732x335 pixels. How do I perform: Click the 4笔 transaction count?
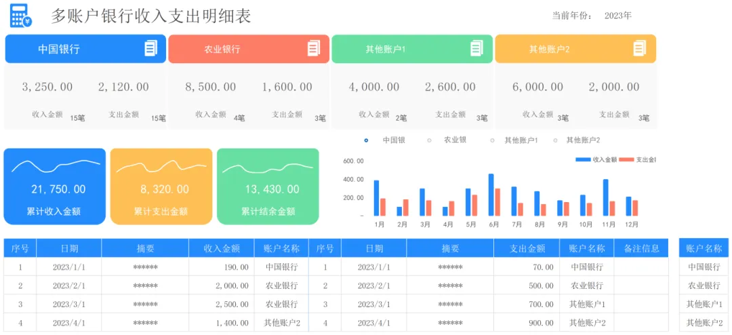(x=239, y=118)
